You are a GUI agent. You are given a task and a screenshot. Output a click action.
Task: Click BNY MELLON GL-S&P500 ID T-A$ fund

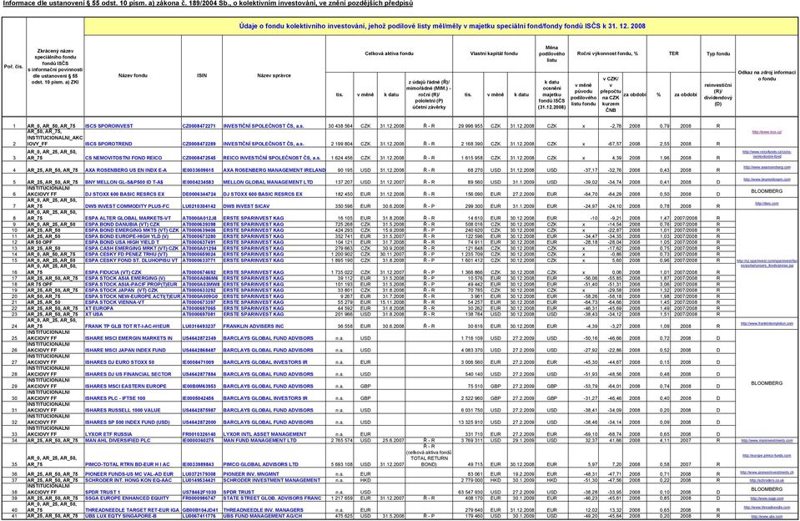[124, 182]
